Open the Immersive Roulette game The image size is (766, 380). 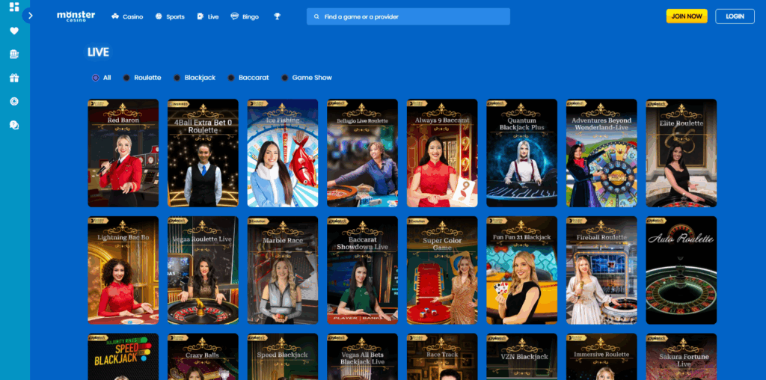[601, 357]
